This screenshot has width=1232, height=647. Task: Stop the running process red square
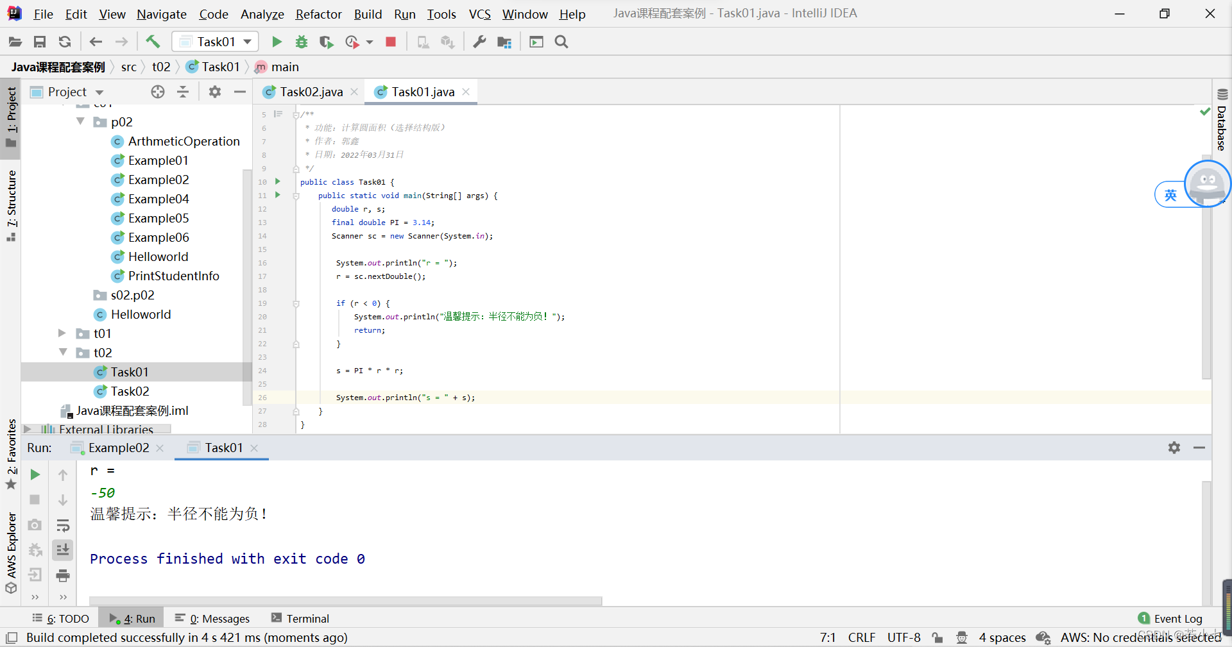pyautogui.click(x=390, y=42)
